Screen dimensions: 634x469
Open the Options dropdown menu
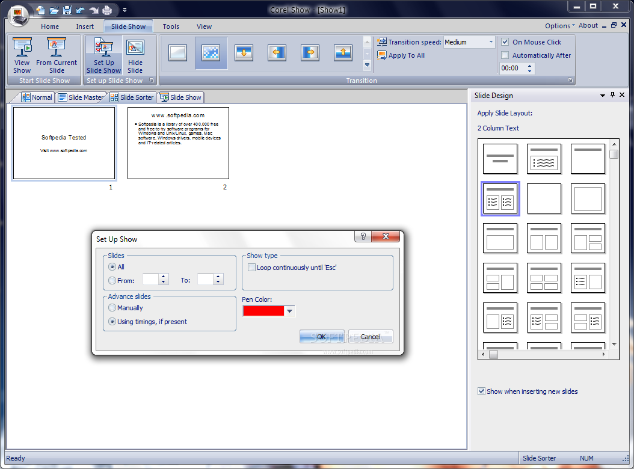click(559, 26)
